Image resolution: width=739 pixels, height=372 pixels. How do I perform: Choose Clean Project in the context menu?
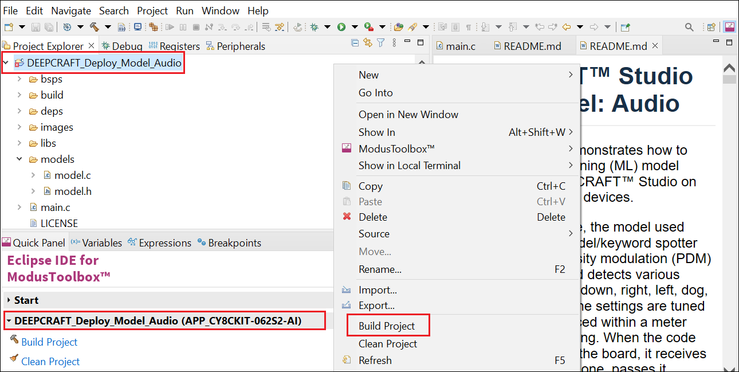(388, 344)
